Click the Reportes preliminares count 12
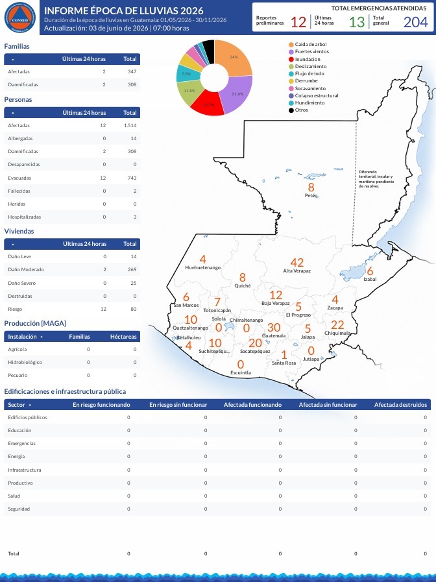The width and height of the screenshot is (436, 582). click(298, 22)
